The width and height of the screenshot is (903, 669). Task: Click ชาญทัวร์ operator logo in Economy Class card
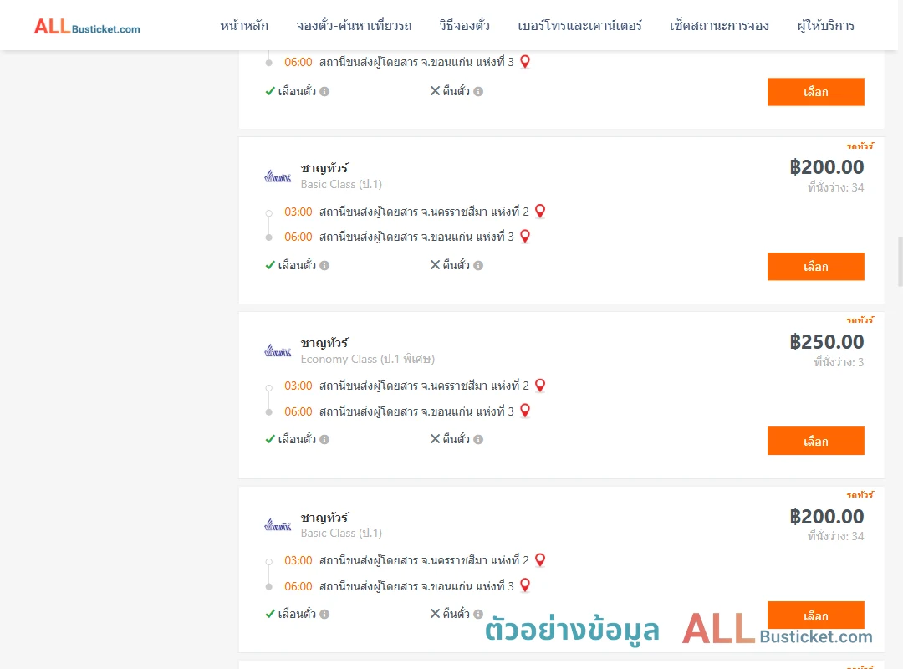(278, 350)
